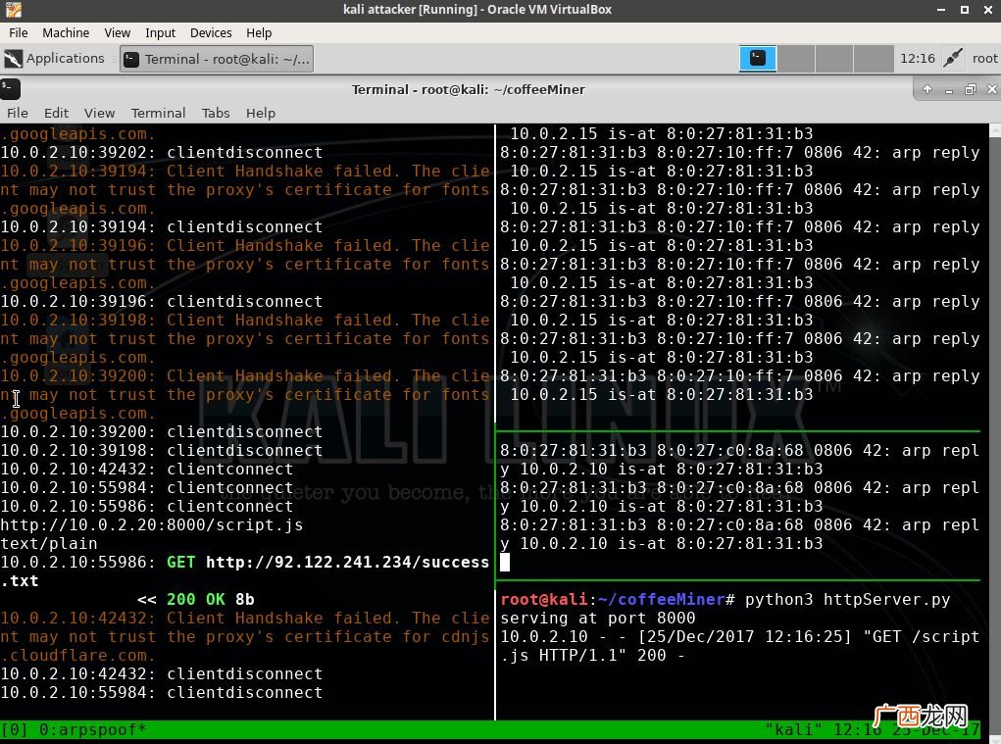Open the Applications menu in Kali panel
Image resolution: width=1001 pixels, height=744 pixels.
[54, 59]
